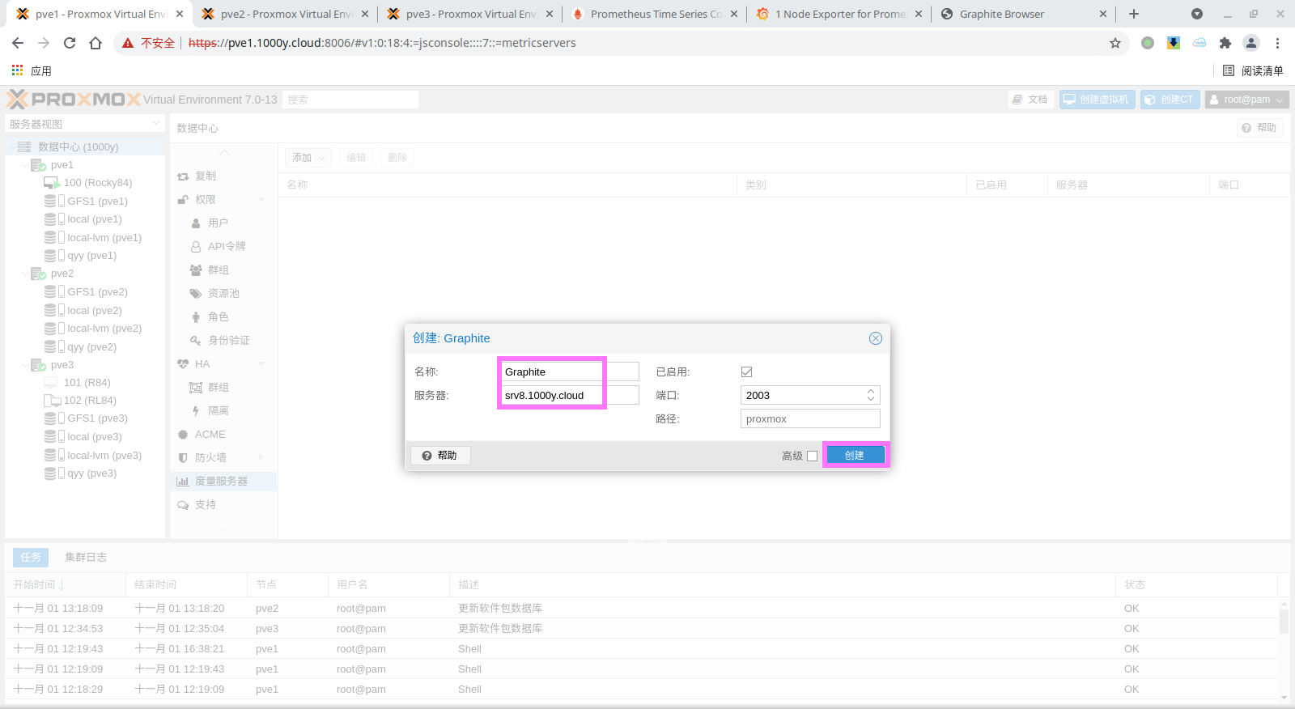The image size is (1295, 709).
Task: Click the 名称 Graphite text field
Action: tap(551, 371)
